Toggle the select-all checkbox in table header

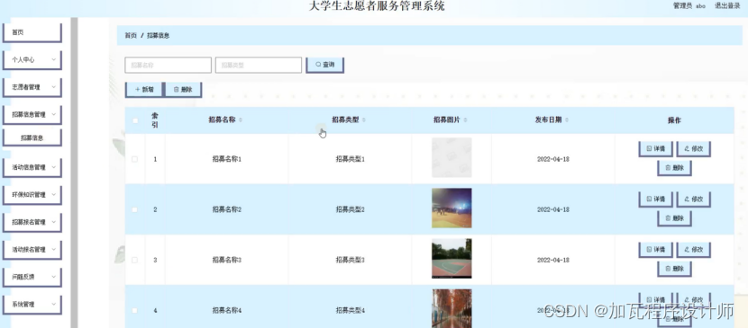pos(135,120)
